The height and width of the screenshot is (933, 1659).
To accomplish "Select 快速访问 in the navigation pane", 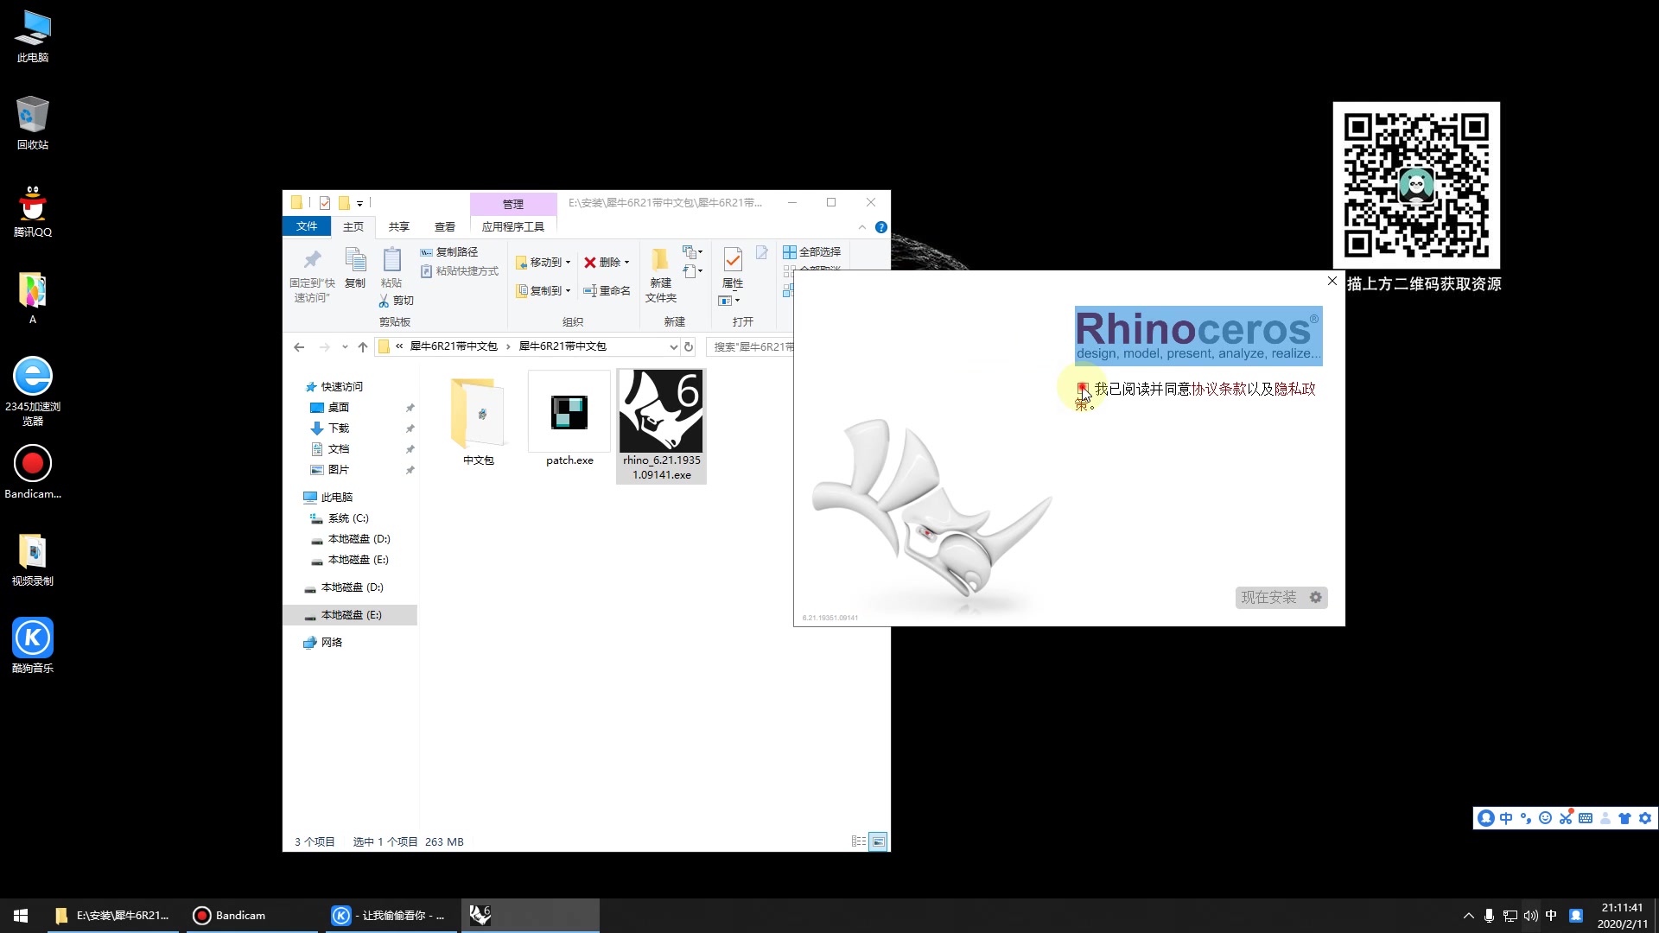I will coord(334,386).
